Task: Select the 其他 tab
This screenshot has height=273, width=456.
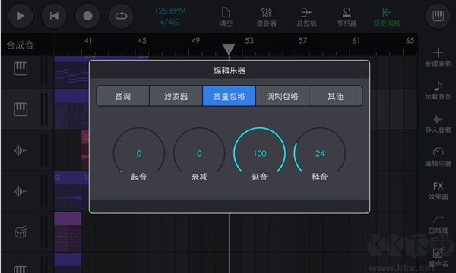Action: (x=336, y=96)
